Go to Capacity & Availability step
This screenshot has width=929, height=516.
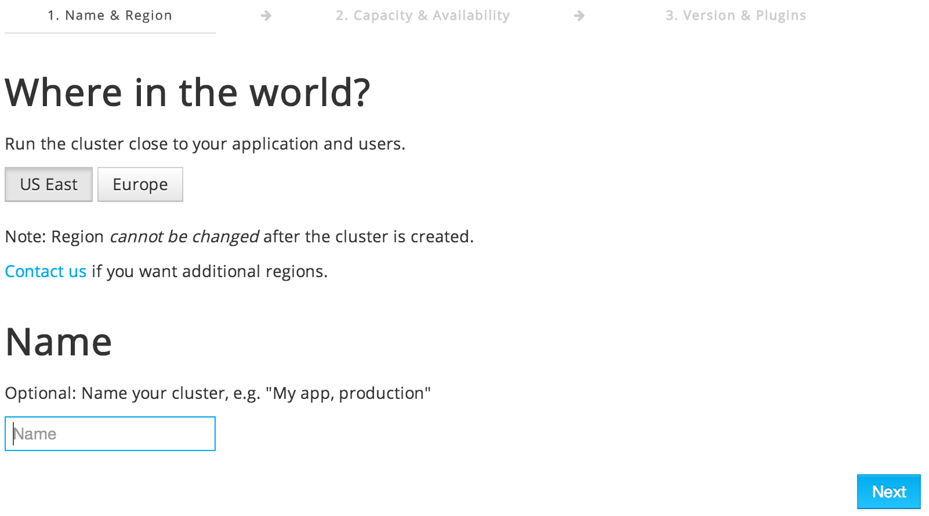pos(423,16)
